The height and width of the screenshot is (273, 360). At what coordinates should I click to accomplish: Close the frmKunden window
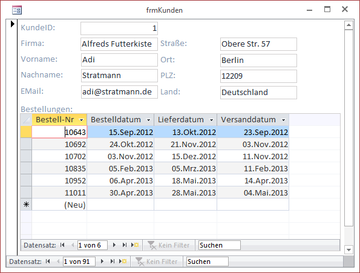coord(345,9)
